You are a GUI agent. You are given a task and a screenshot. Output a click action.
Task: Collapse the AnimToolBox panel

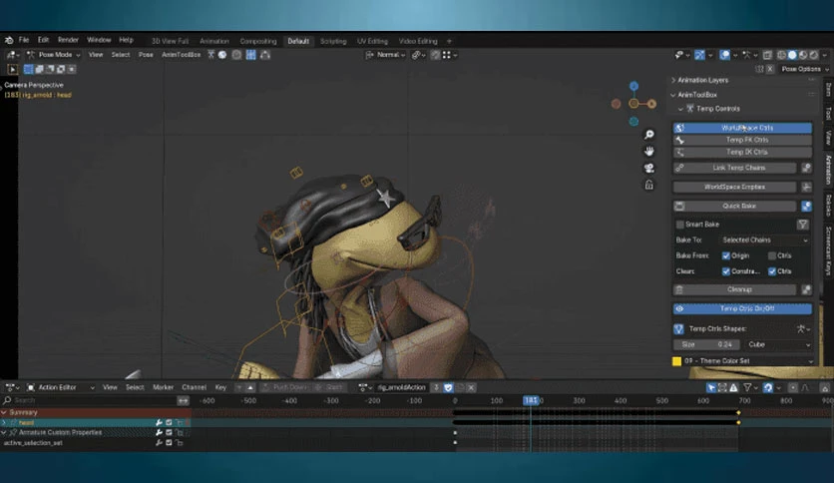(x=673, y=95)
